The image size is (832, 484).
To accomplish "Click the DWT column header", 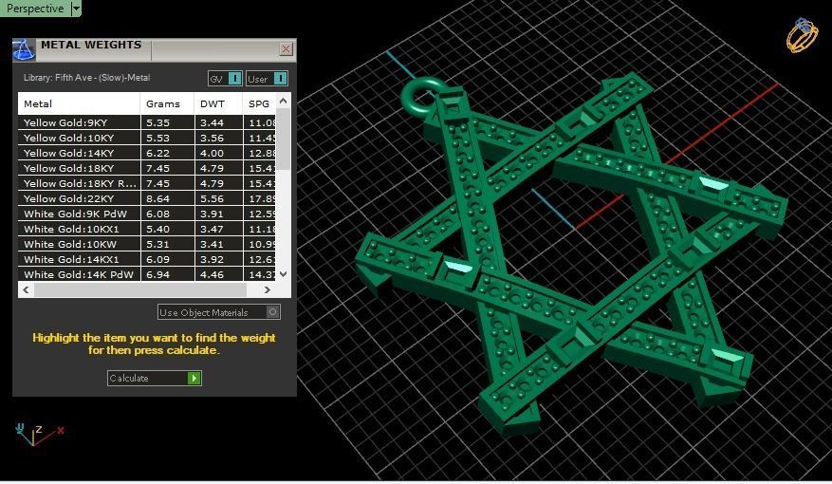I will click(218, 104).
